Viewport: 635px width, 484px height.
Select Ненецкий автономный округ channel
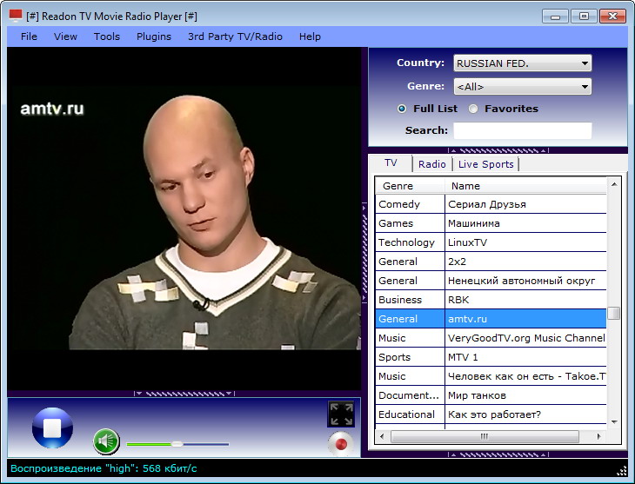point(491,281)
